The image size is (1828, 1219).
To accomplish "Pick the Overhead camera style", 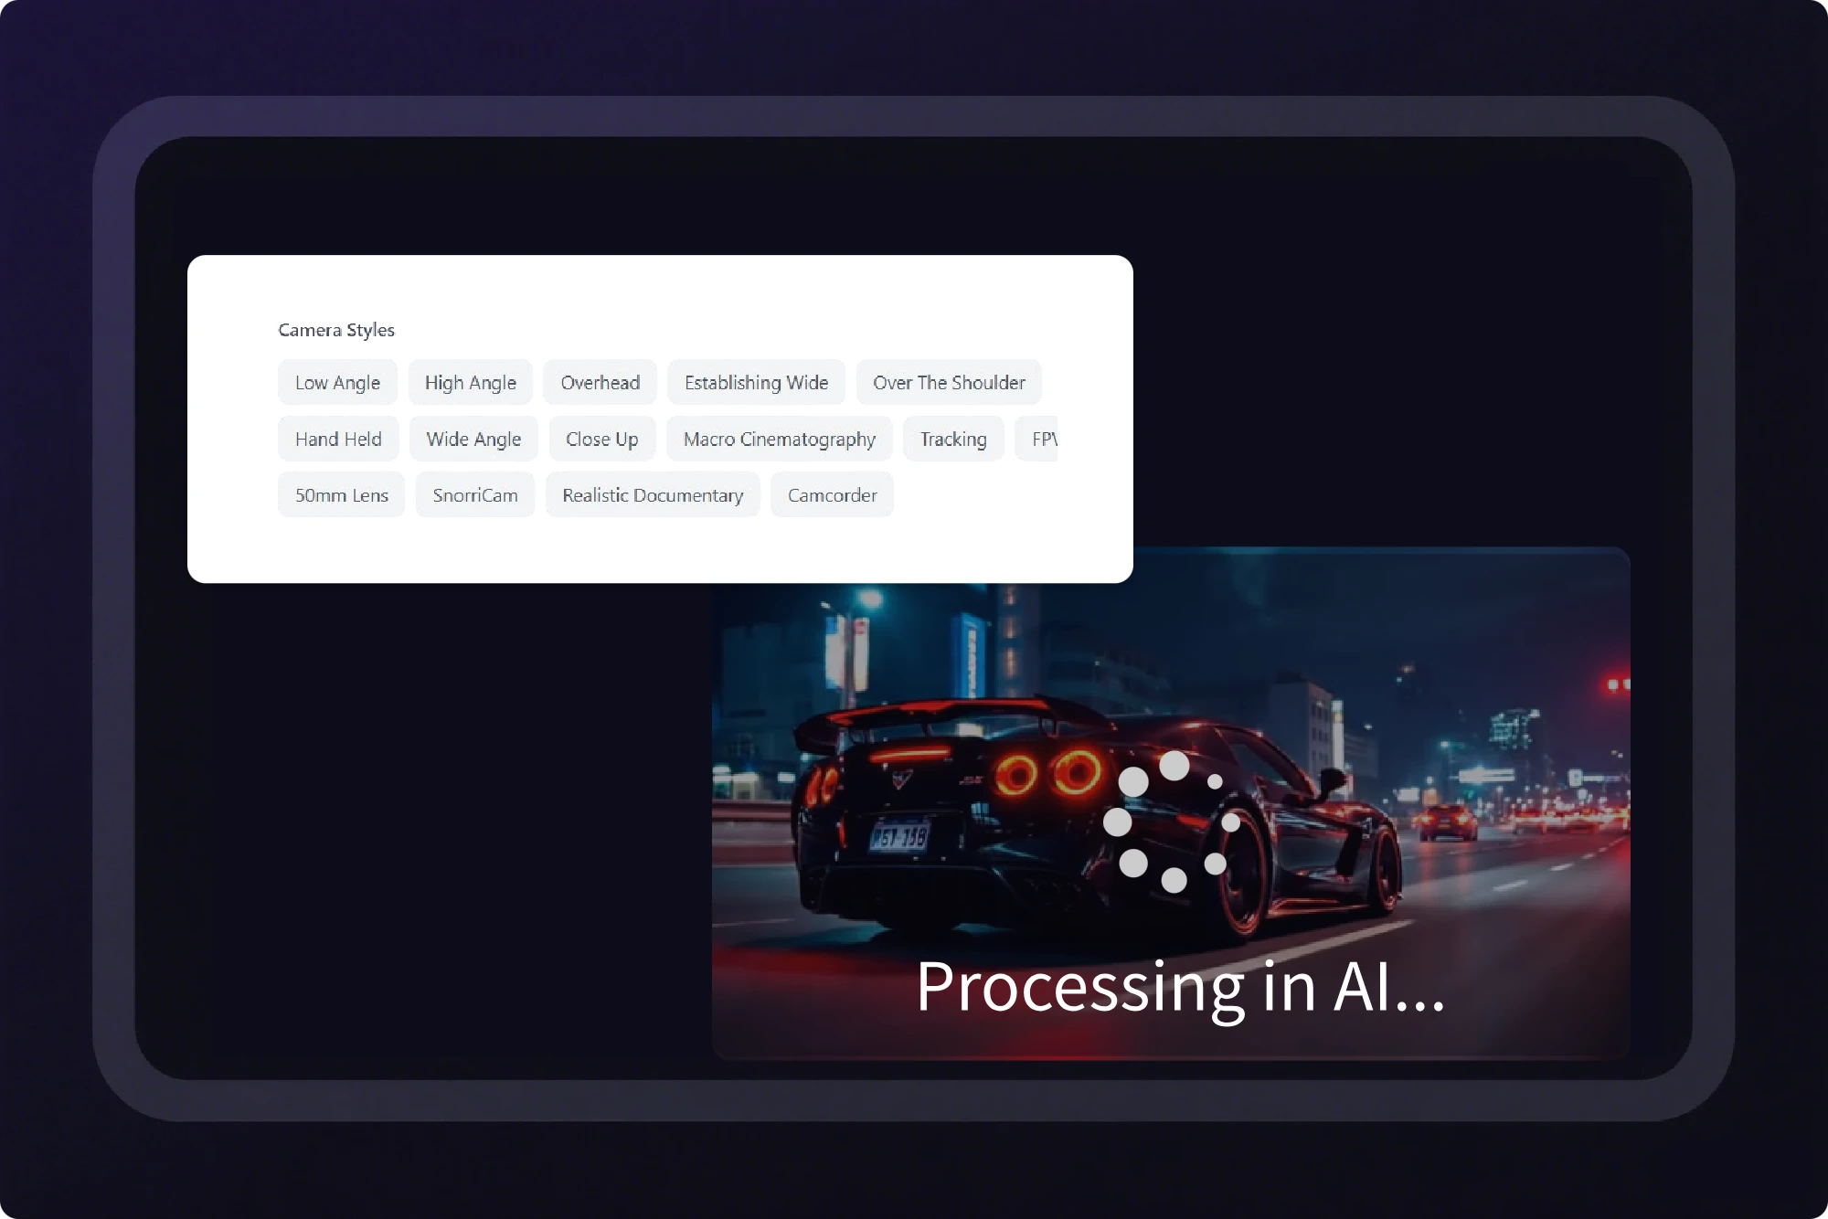I will pos(600,383).
